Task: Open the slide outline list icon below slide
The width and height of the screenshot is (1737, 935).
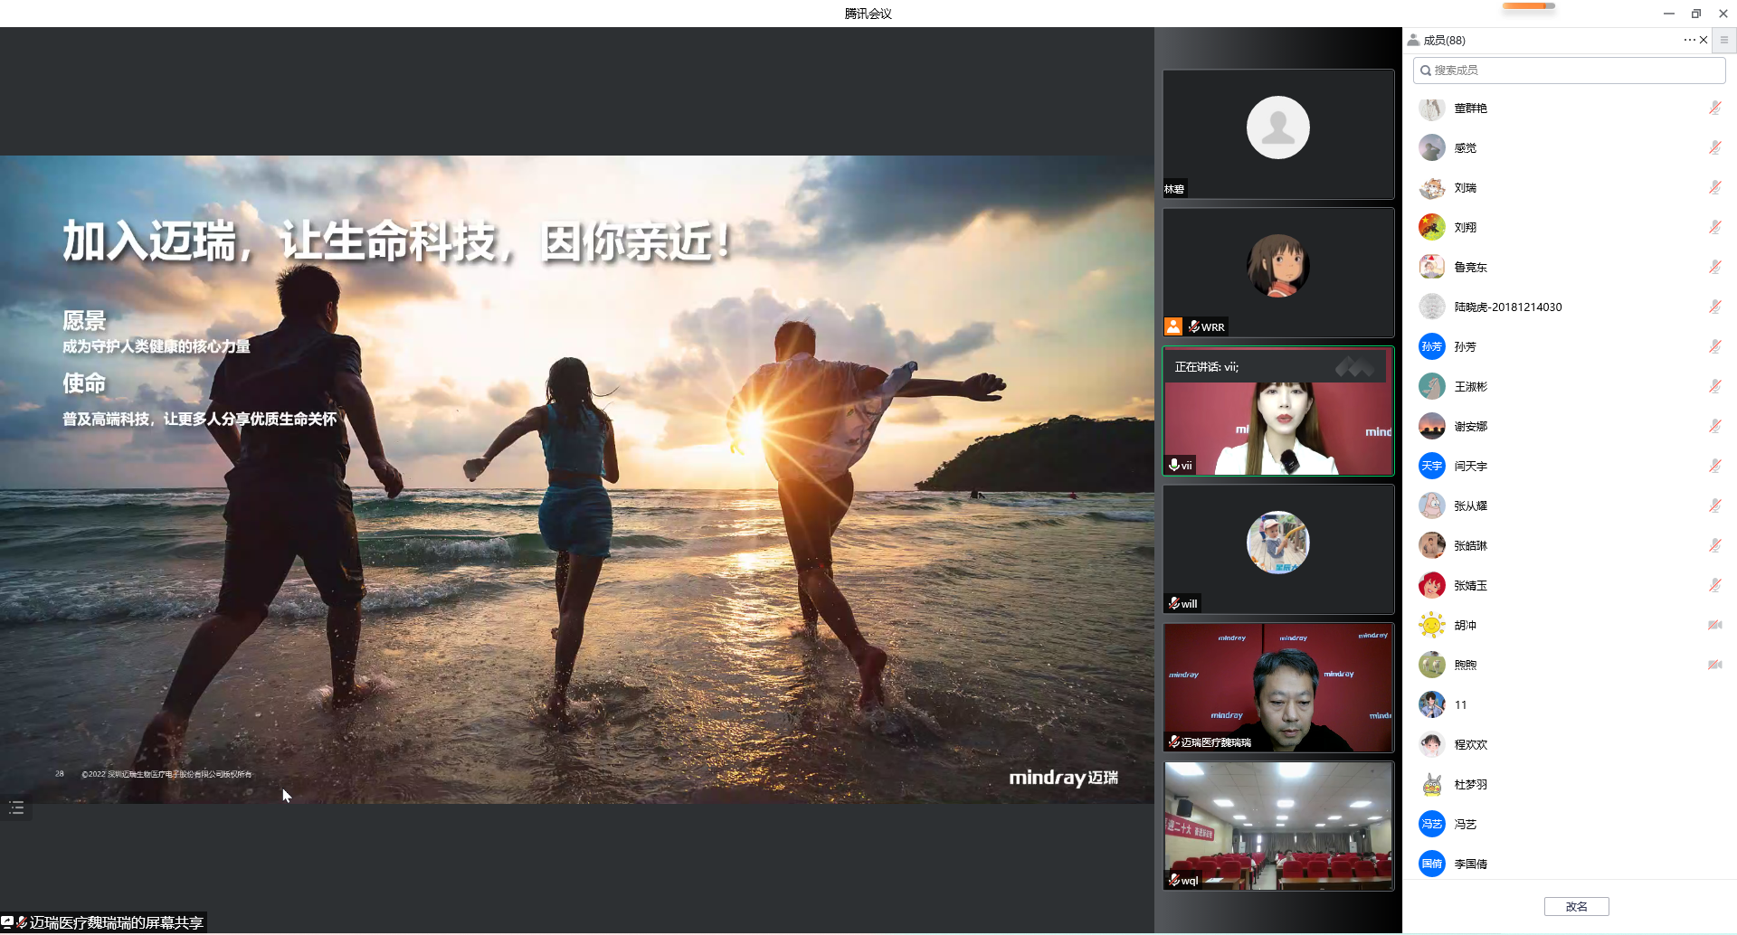Action: coord(16,807)
